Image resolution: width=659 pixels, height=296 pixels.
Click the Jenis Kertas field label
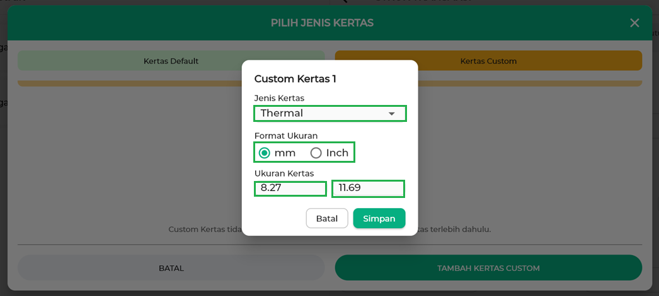[279, 98]
